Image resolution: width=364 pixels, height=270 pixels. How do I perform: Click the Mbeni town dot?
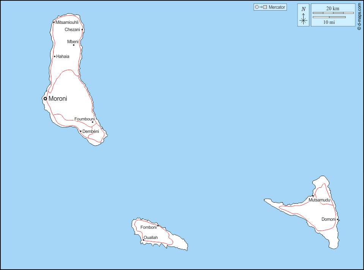coord(74,45)
